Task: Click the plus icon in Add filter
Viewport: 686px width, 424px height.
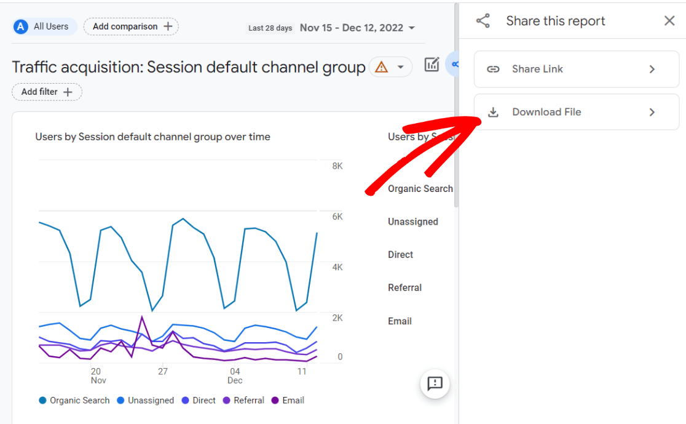Action: (68, 92)
